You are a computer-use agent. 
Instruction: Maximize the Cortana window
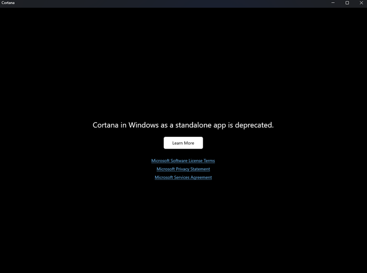tap(346, 4)
